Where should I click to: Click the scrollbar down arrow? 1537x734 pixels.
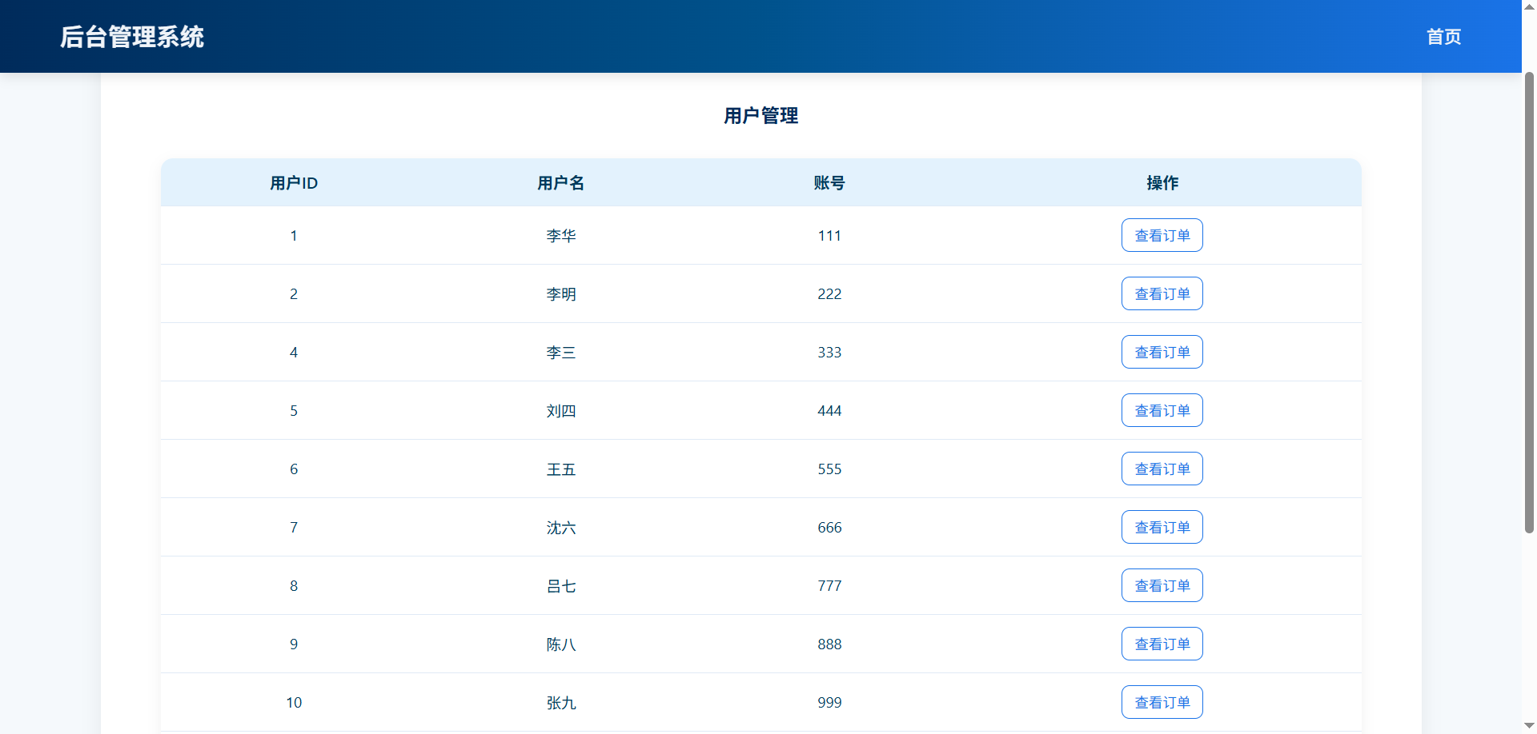point(1529,726)
